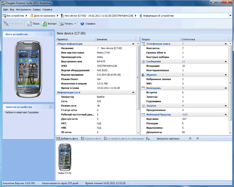Collapse the Информация сети group
This screenshot has height=187, width=234.
[133, 93]
